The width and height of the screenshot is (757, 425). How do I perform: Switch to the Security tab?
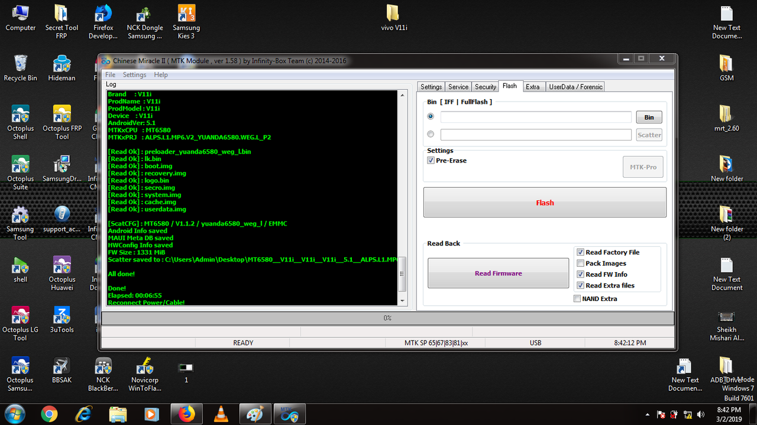tap(486, 87)
